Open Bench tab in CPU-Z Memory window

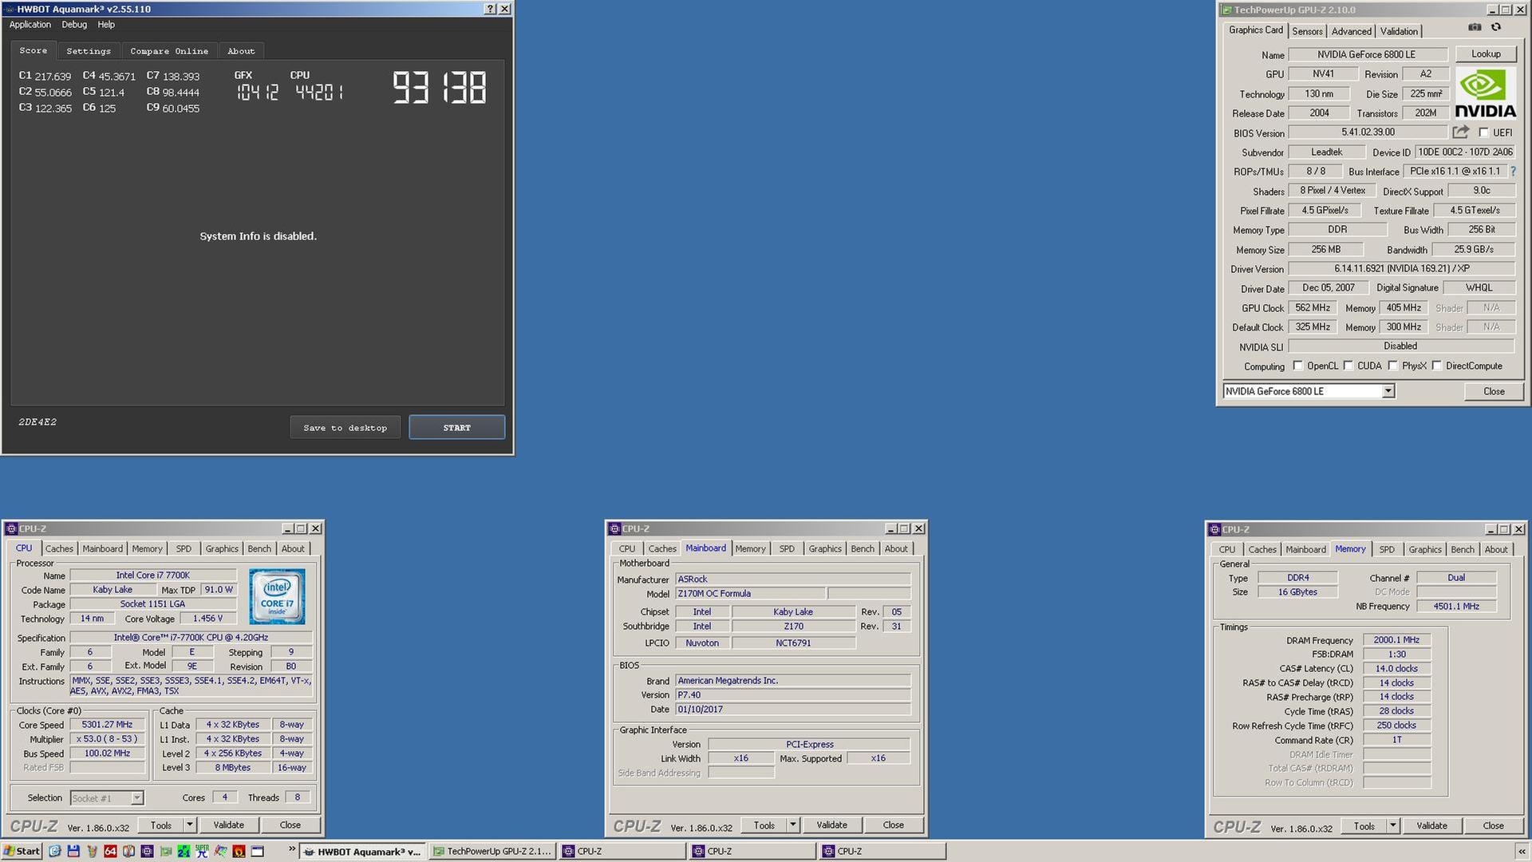(x=1463, y=549)
